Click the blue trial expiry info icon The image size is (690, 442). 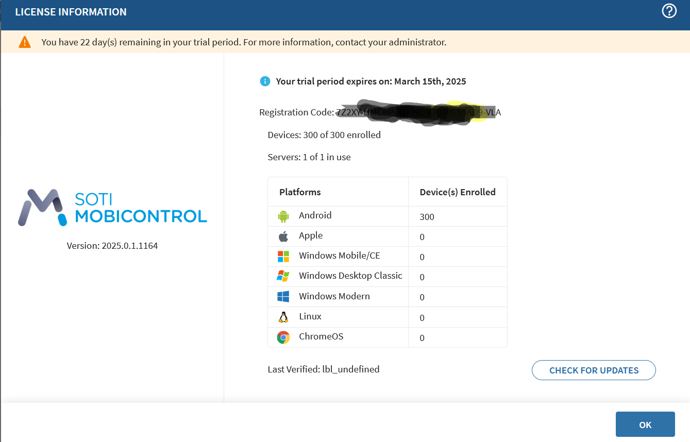pos(265,81)
